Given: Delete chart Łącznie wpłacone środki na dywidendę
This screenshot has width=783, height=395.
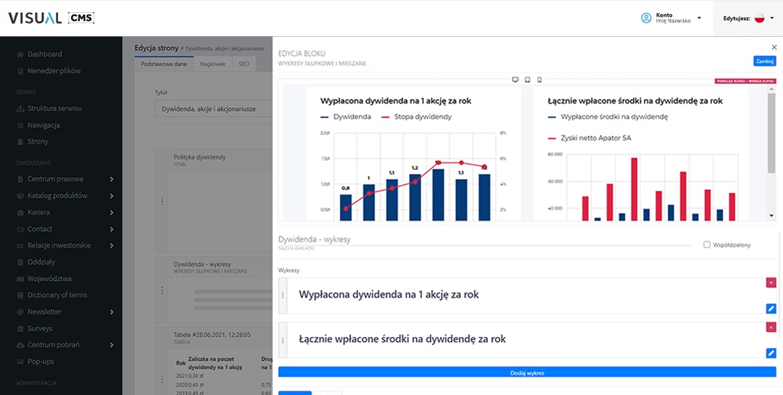Looking at the screenshot, I should click(771, 327).
